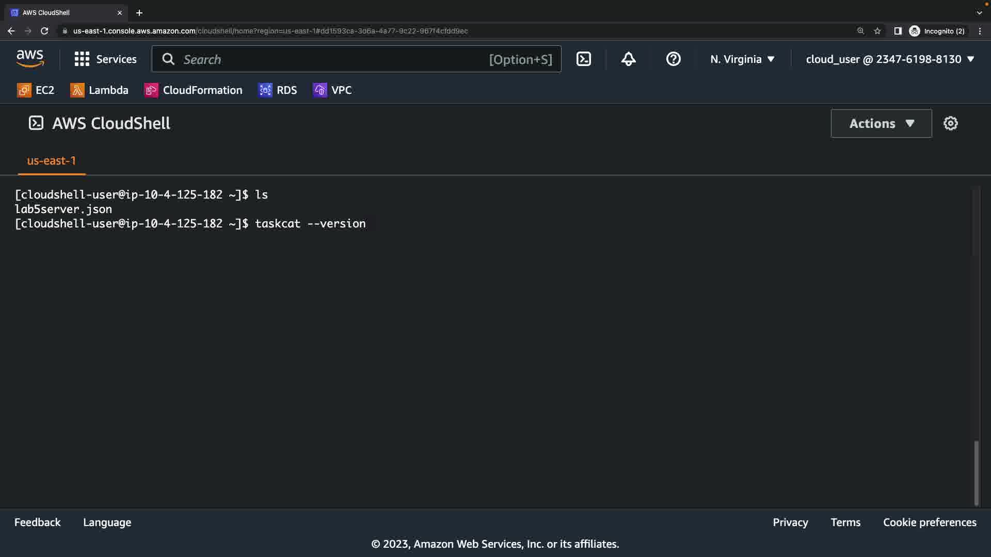
Task: Click the Feedback link
Action: 37,522
